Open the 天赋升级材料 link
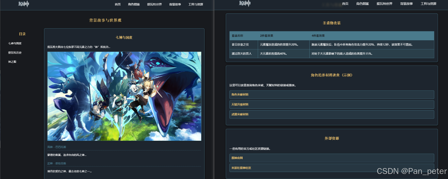 pos(332,104)
